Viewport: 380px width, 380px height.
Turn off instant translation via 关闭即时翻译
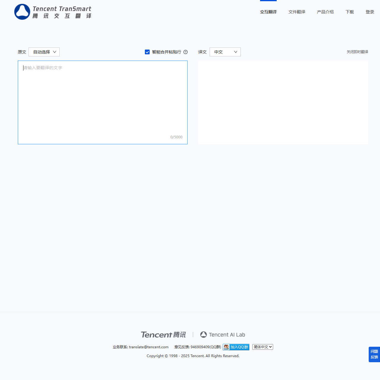point(357,52)
